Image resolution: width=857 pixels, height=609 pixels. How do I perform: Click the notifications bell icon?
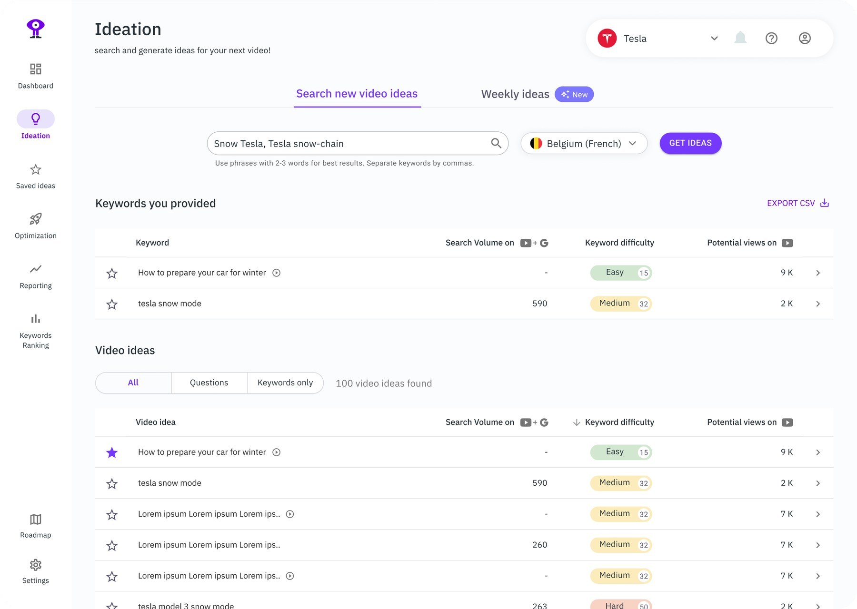click(740, 38)
